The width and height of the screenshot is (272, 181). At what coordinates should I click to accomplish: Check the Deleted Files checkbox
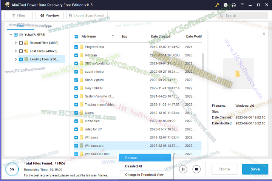[21, 43]
